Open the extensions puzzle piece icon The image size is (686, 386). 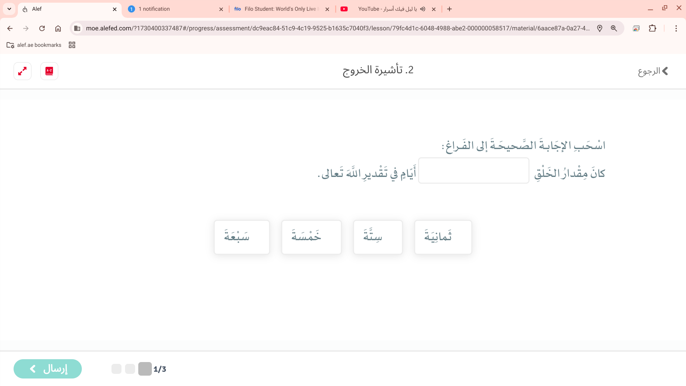652,28
